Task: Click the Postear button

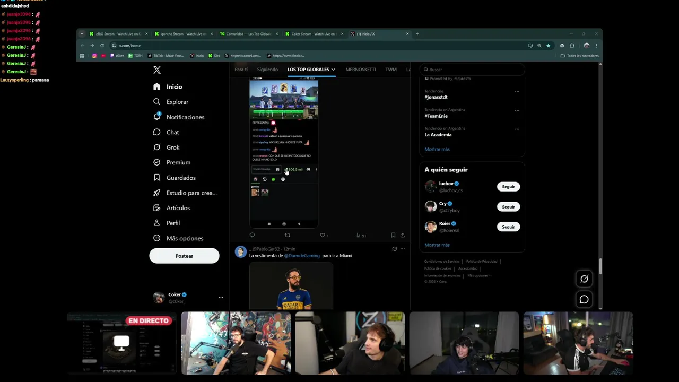Action: tap(184, 256)
